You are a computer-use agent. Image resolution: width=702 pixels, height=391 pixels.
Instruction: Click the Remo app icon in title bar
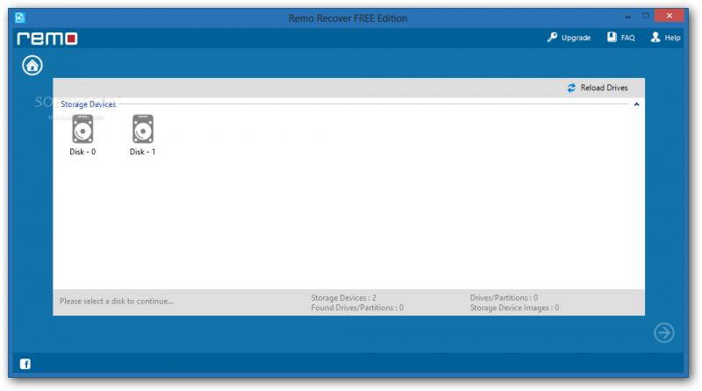coord(19,18)
